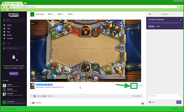Click the search magnifier icon in sidebar
Viewport: 184px width, 112px height.
click(x=4, y=20)
